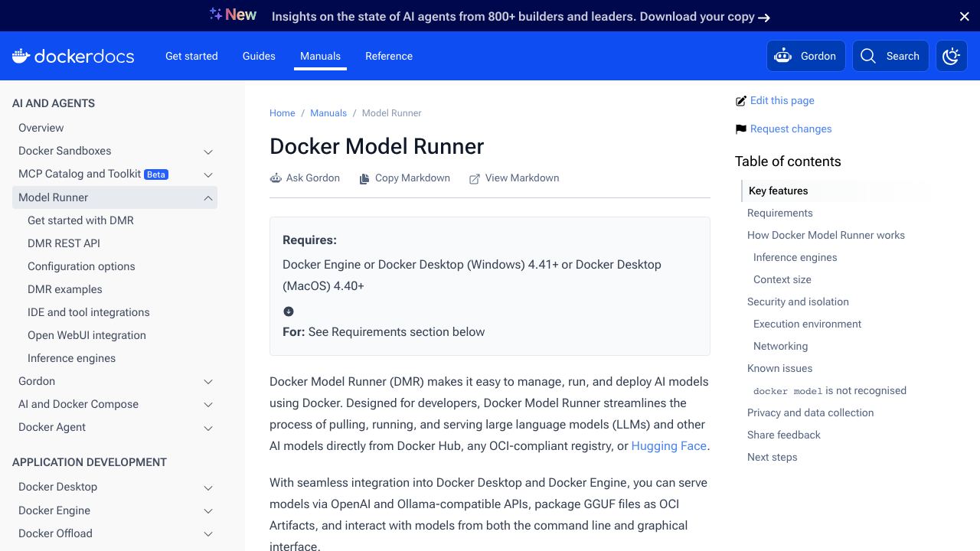Select the Manuals tab
This screenshot has height=551, width=980.
pyautogui.click(x=320, y=56)
